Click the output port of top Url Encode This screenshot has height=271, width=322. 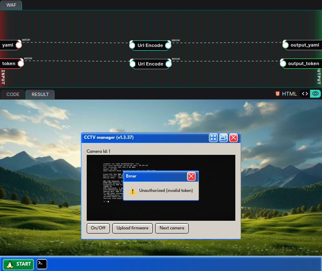[x=168, y=45]
